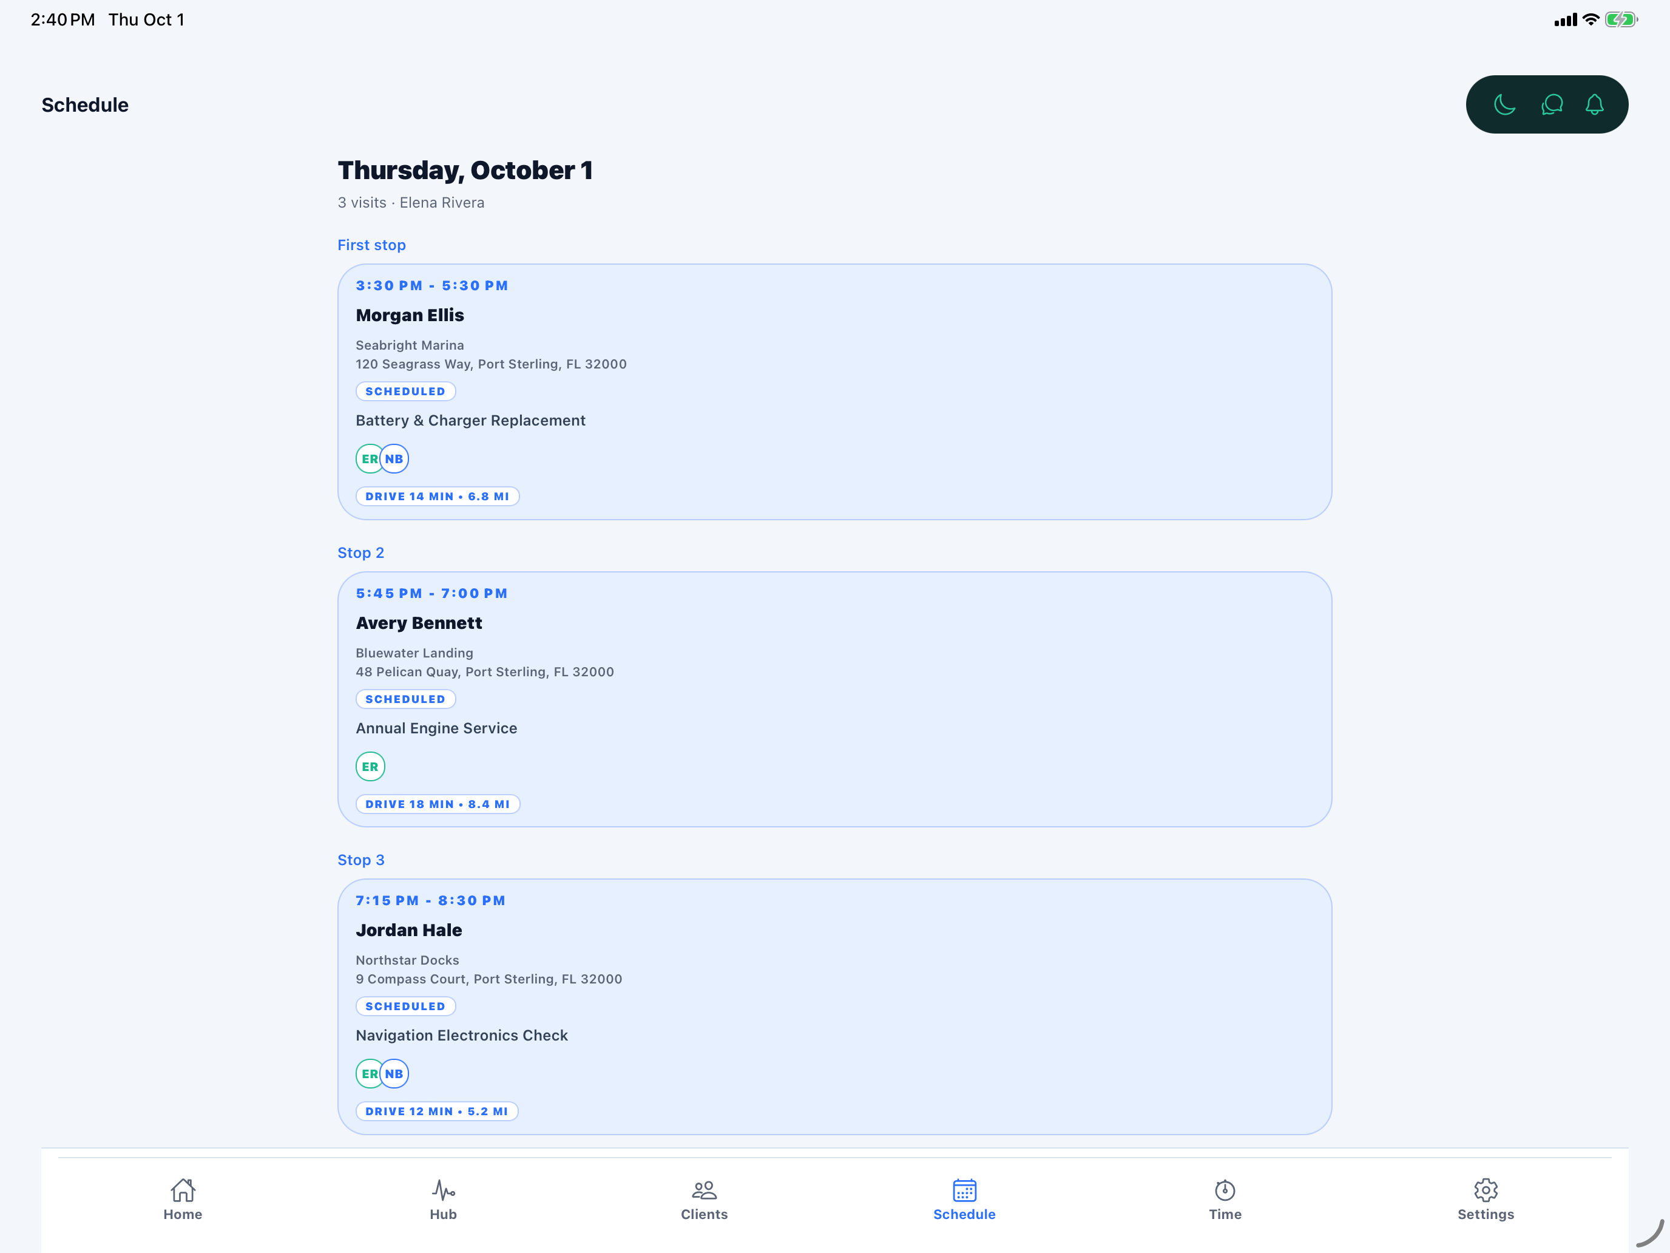Tap the ER avatar on Morgan Ellis visit
The width and height of the screenshot is (1670, 1253).
pos(368,458)
